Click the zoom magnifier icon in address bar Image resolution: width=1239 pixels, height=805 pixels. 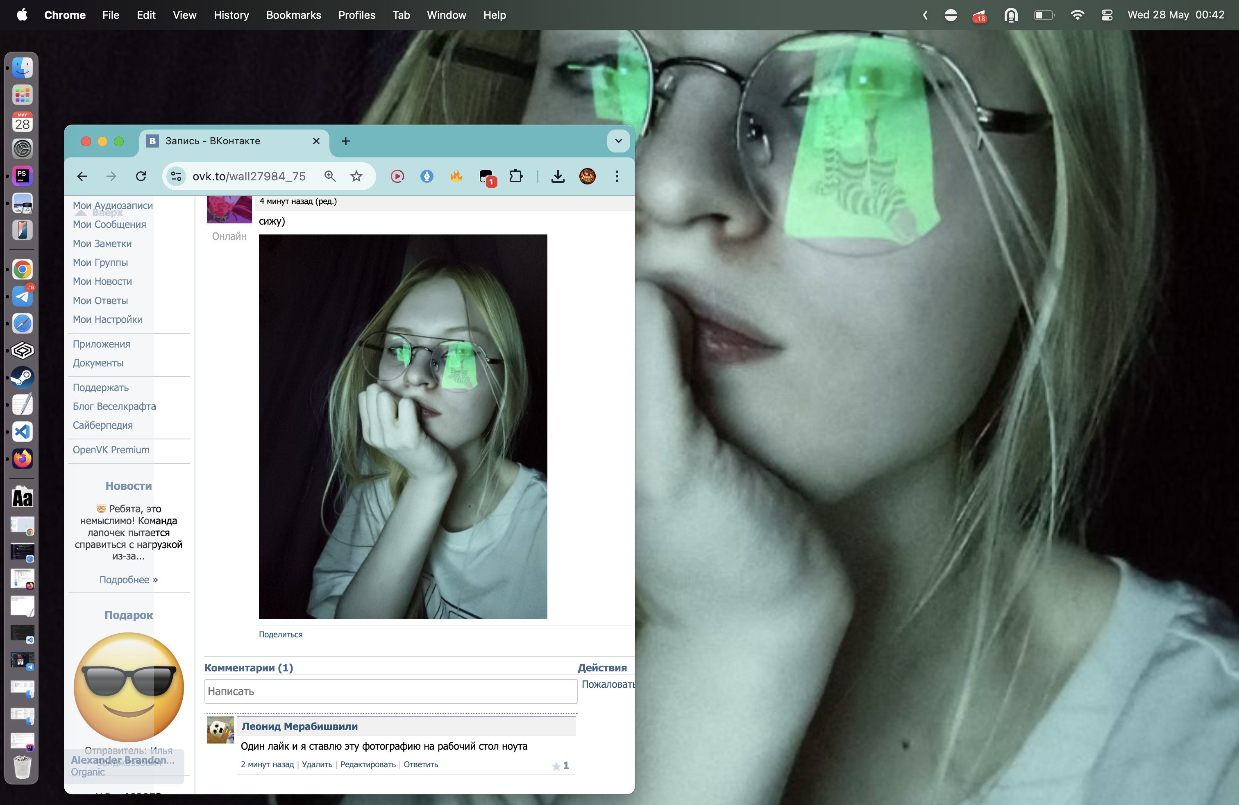[x=329, y=177]
